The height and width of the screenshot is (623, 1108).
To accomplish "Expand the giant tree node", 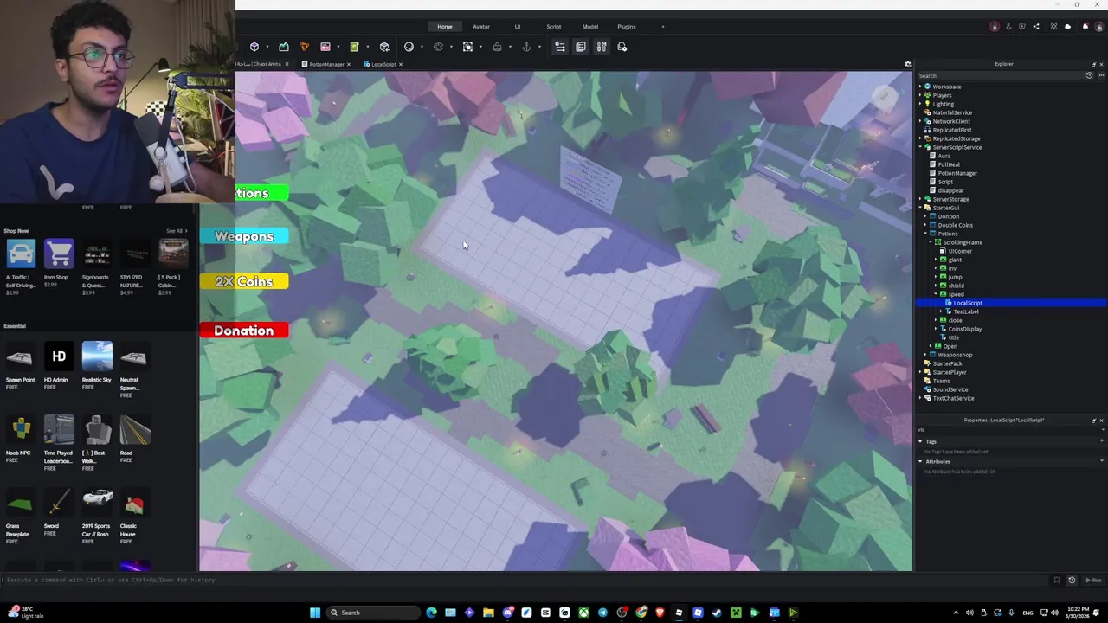I will coord(937,260).
